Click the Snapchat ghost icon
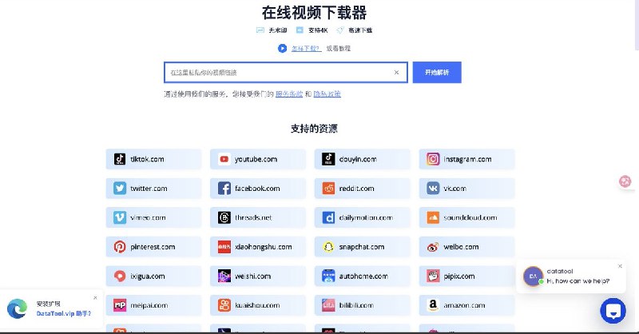 click(328, 247)
